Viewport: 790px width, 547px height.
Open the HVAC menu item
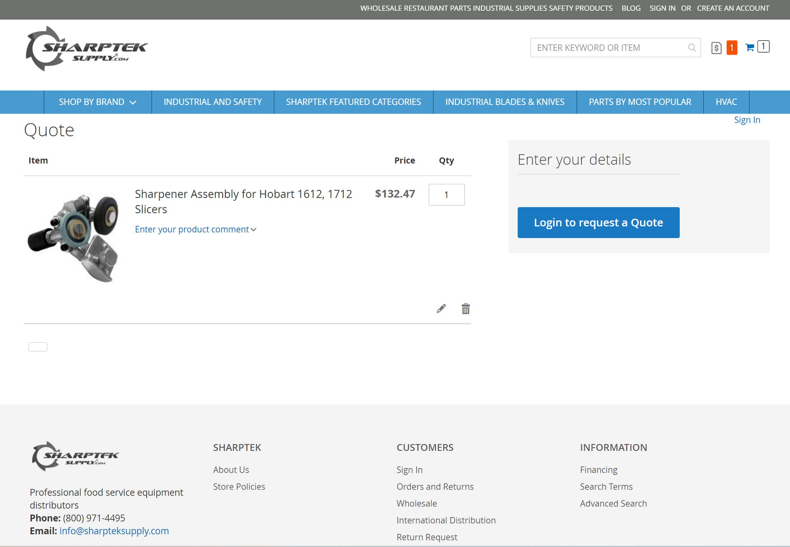click(x=726, y=102)
